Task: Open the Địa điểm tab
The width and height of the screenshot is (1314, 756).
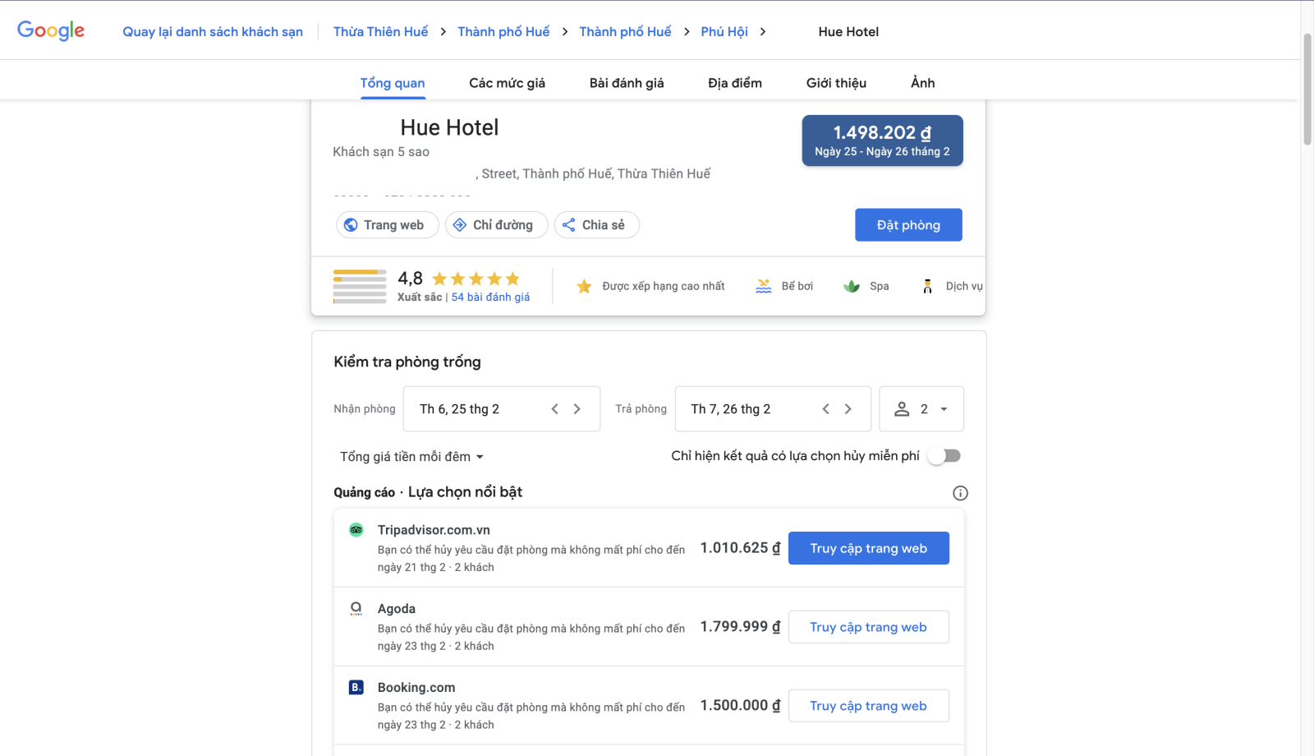Action: coord(735,83)
